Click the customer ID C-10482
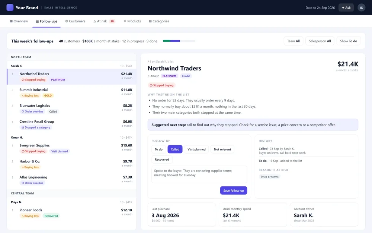 point(153,76)
